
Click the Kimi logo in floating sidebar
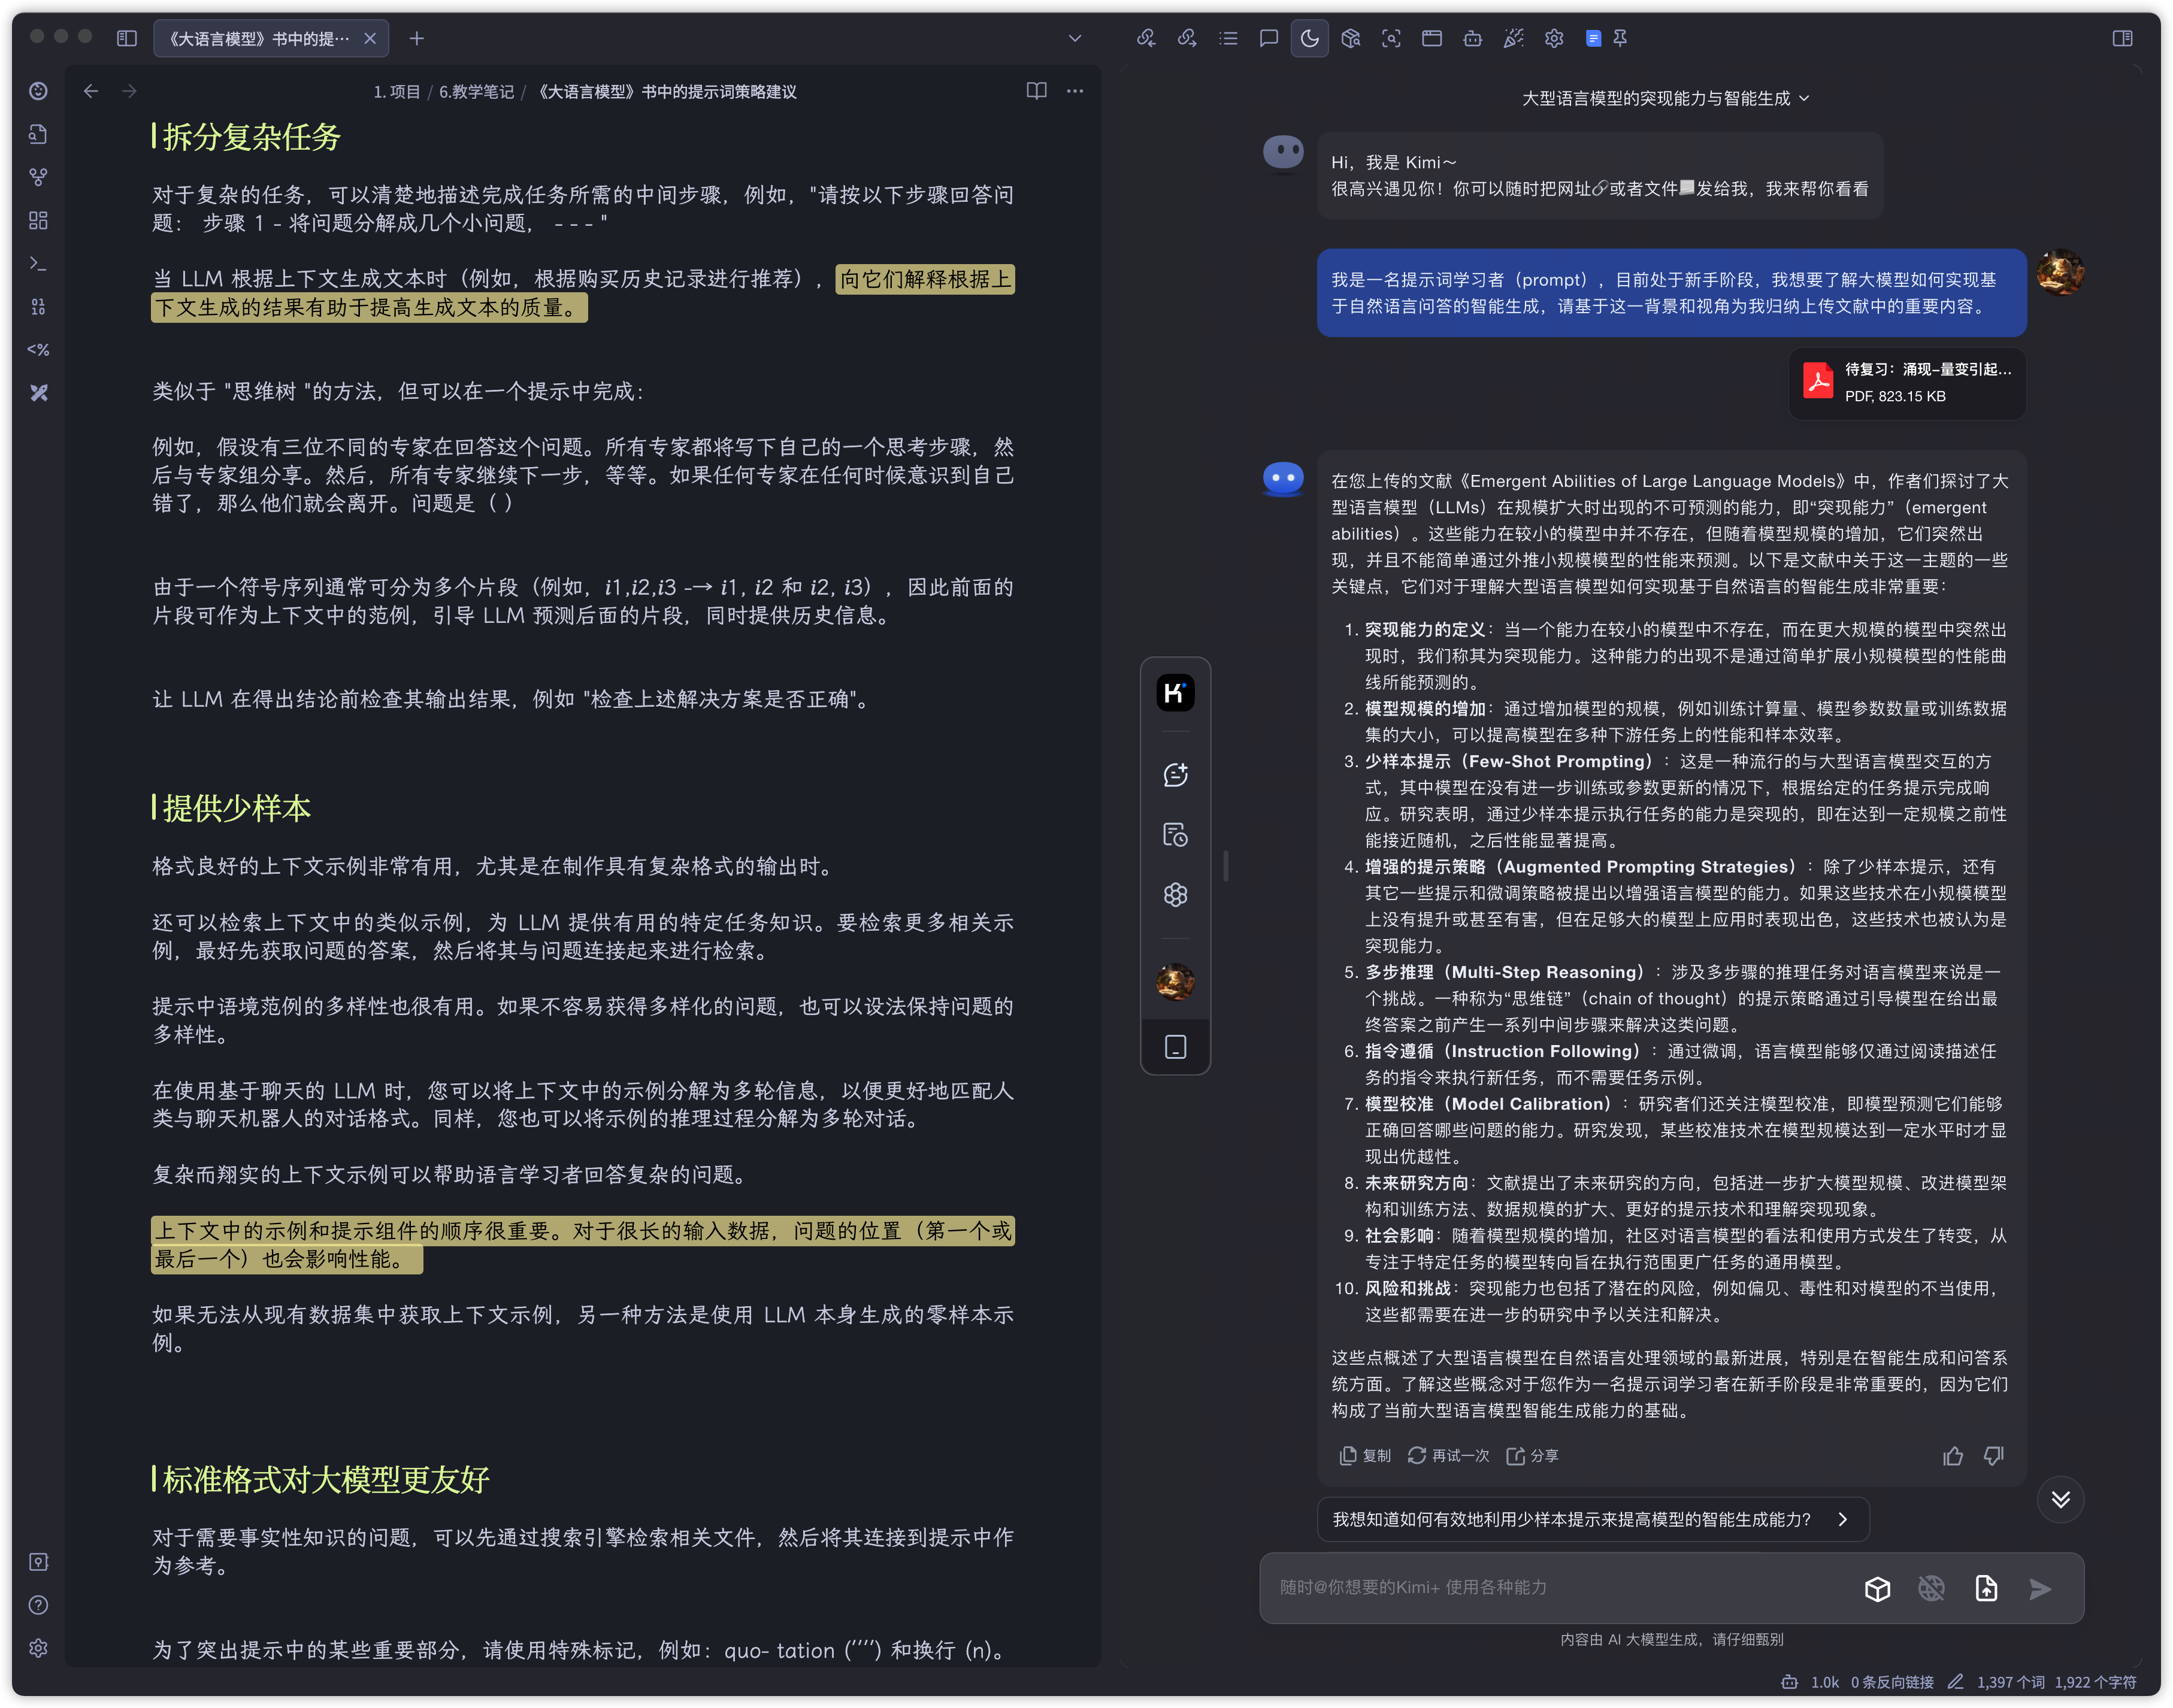pyautogui.click(x=1175, y=692)
